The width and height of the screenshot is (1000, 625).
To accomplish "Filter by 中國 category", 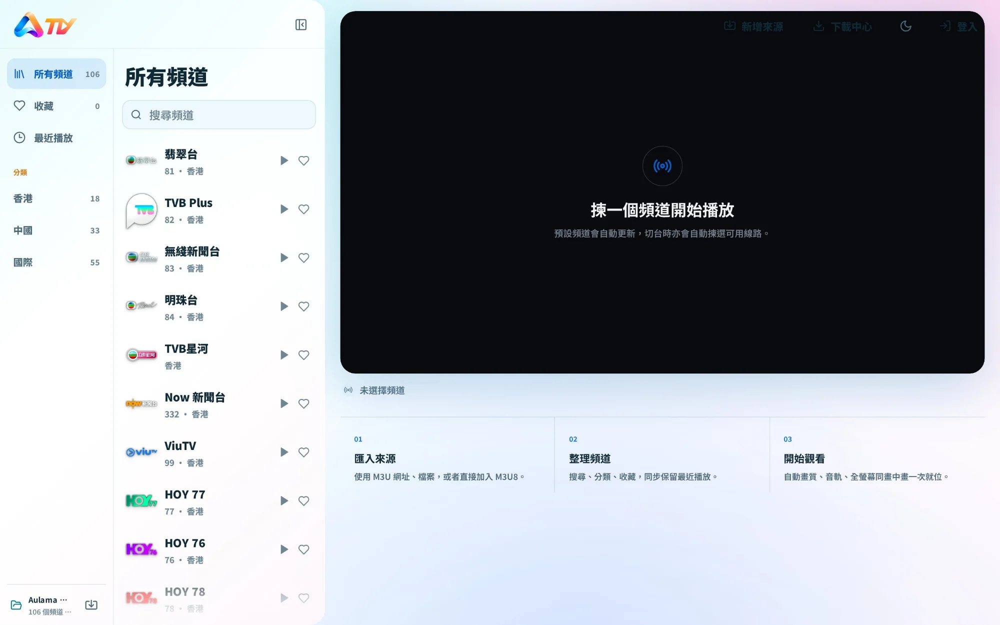I will tap(56, 230).
